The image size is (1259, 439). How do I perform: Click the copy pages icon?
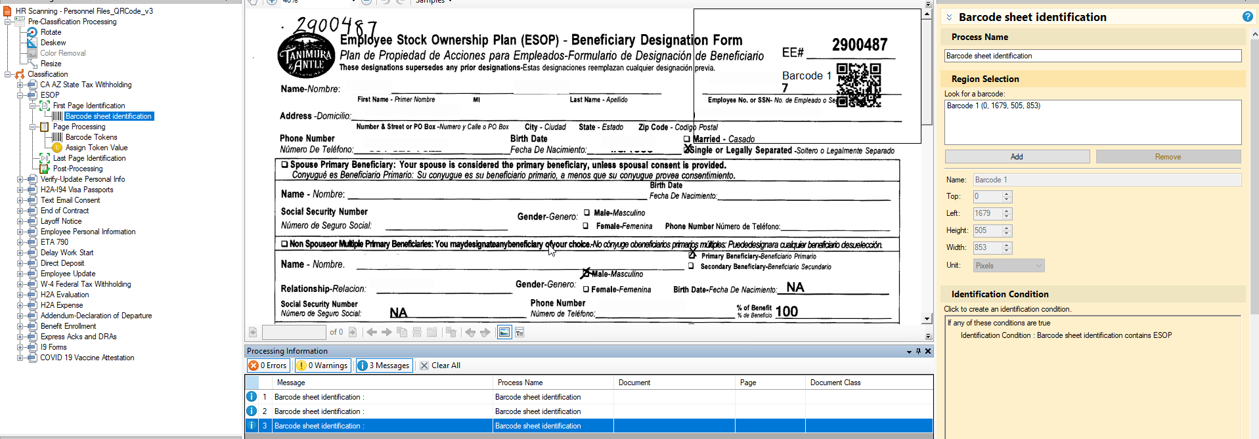(x=402, y=333)
